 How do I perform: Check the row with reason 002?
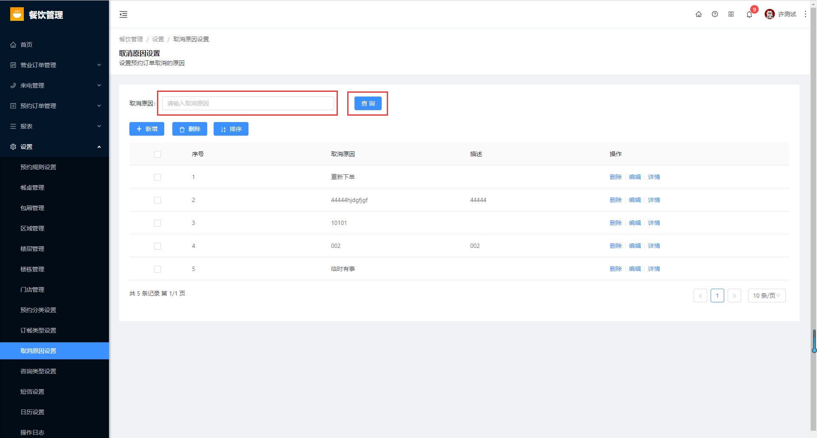157,246
